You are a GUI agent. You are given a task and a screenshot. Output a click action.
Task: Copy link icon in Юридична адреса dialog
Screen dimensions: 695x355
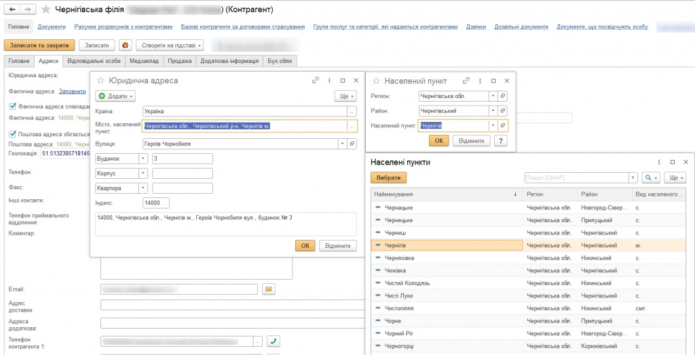click(316, 80)
